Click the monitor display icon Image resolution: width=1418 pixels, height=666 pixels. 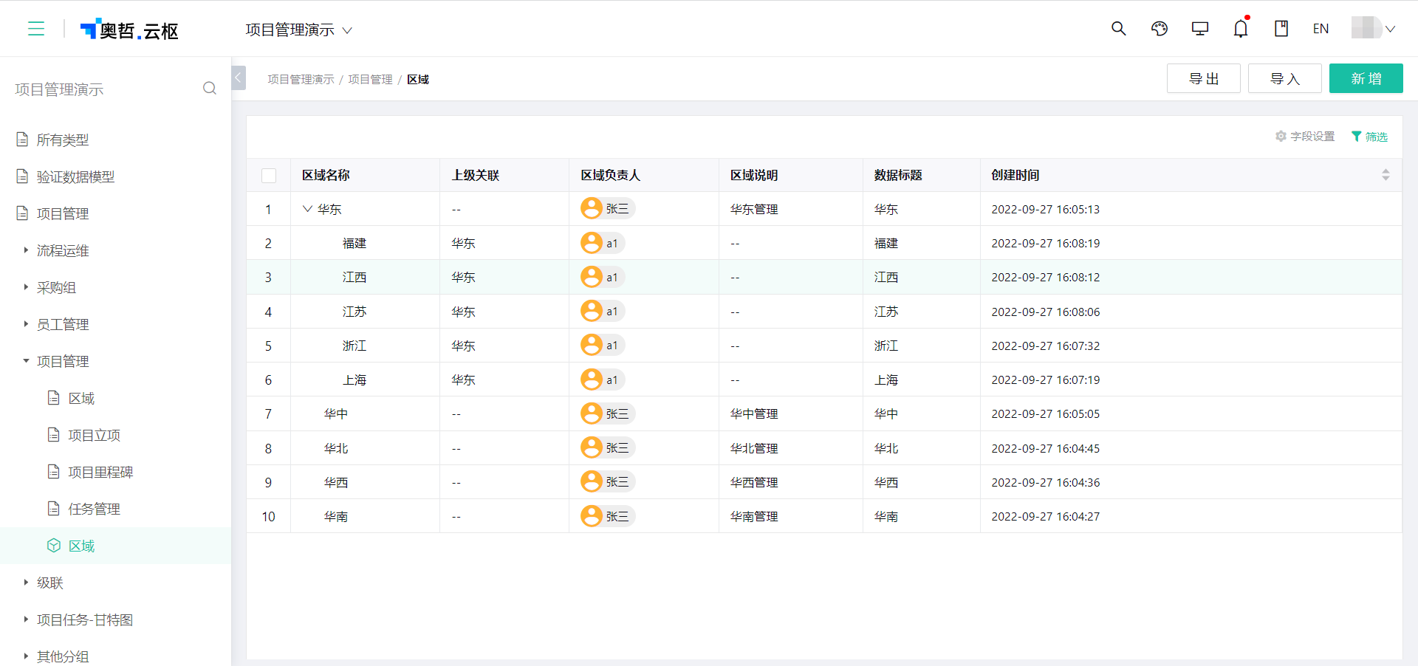click(1200, 29)
